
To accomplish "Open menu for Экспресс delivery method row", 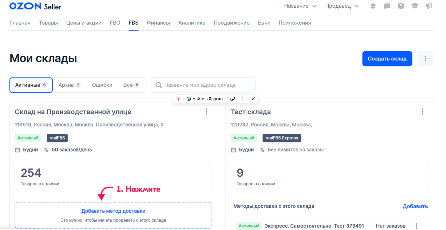I will [x=416, y=226].
